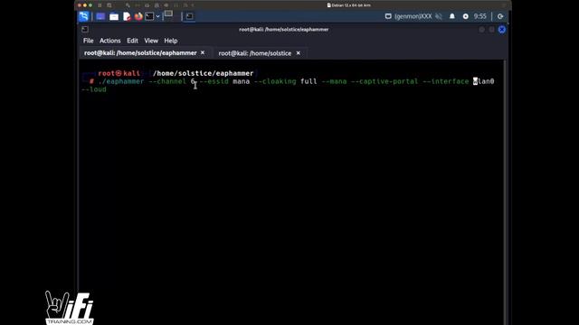Click the terminal window maximize button

(491, 30)
